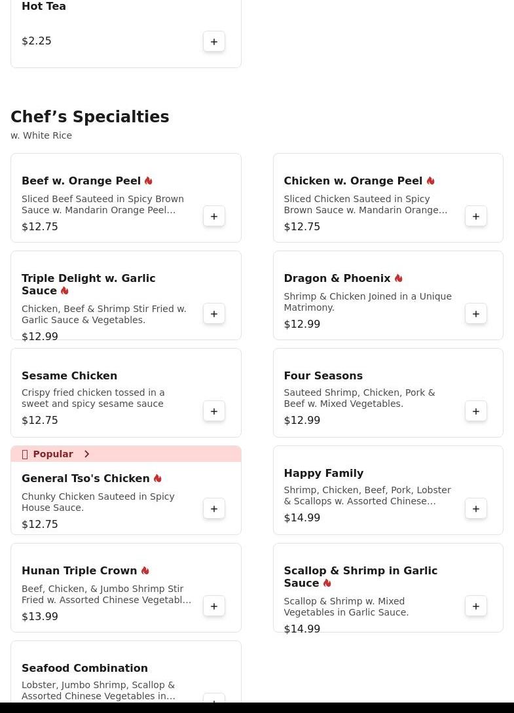Click the Chef's Specialties heading

click(90, 116)
